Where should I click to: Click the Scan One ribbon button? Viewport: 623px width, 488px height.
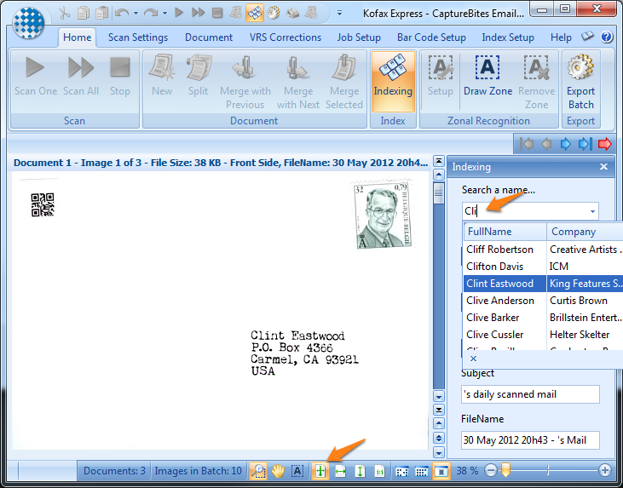pyautogui.click(x=36, y=77)
